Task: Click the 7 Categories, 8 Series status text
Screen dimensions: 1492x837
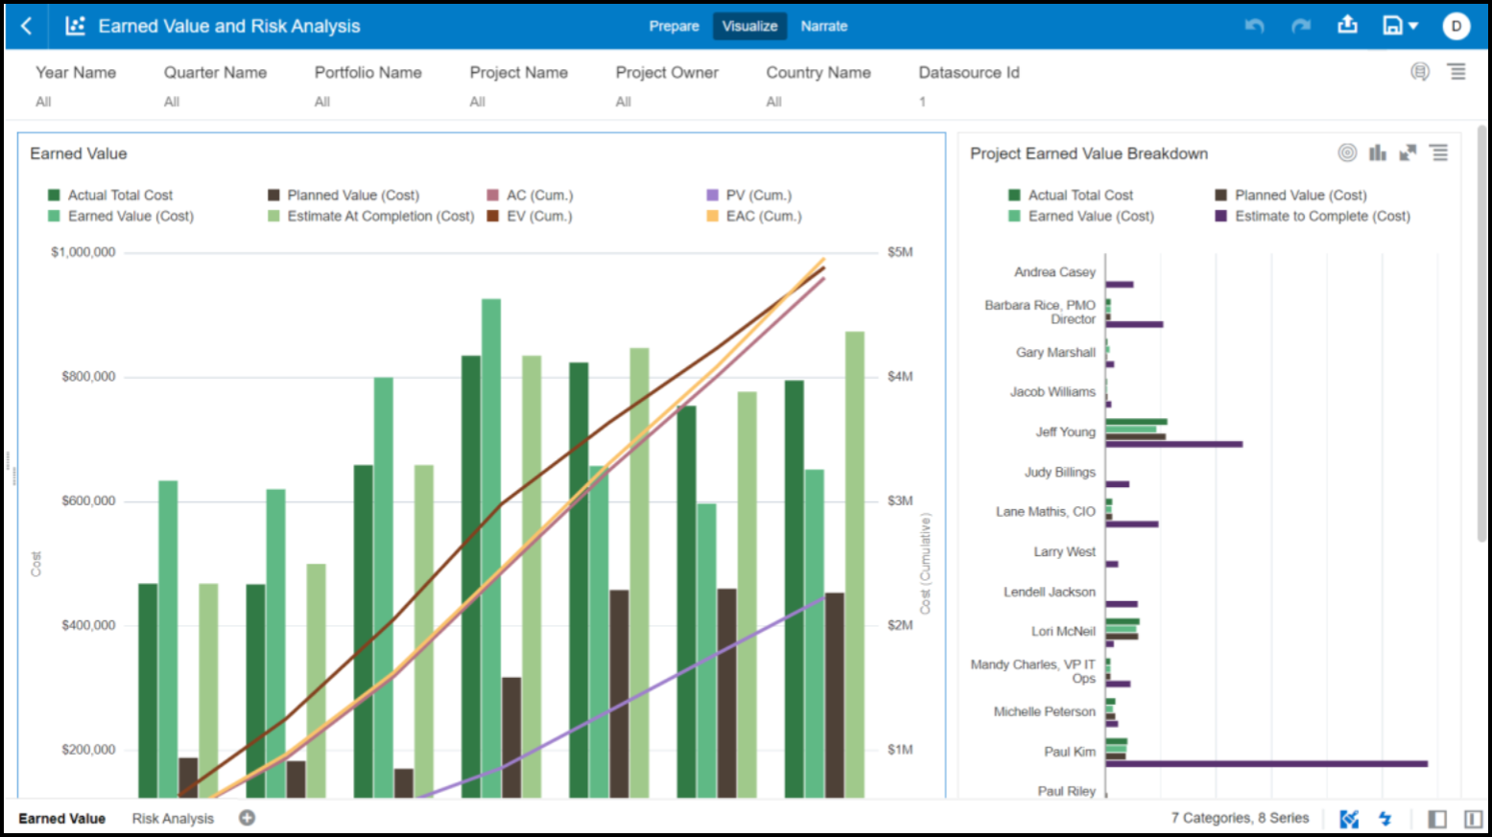Action: pos(1240,818)
